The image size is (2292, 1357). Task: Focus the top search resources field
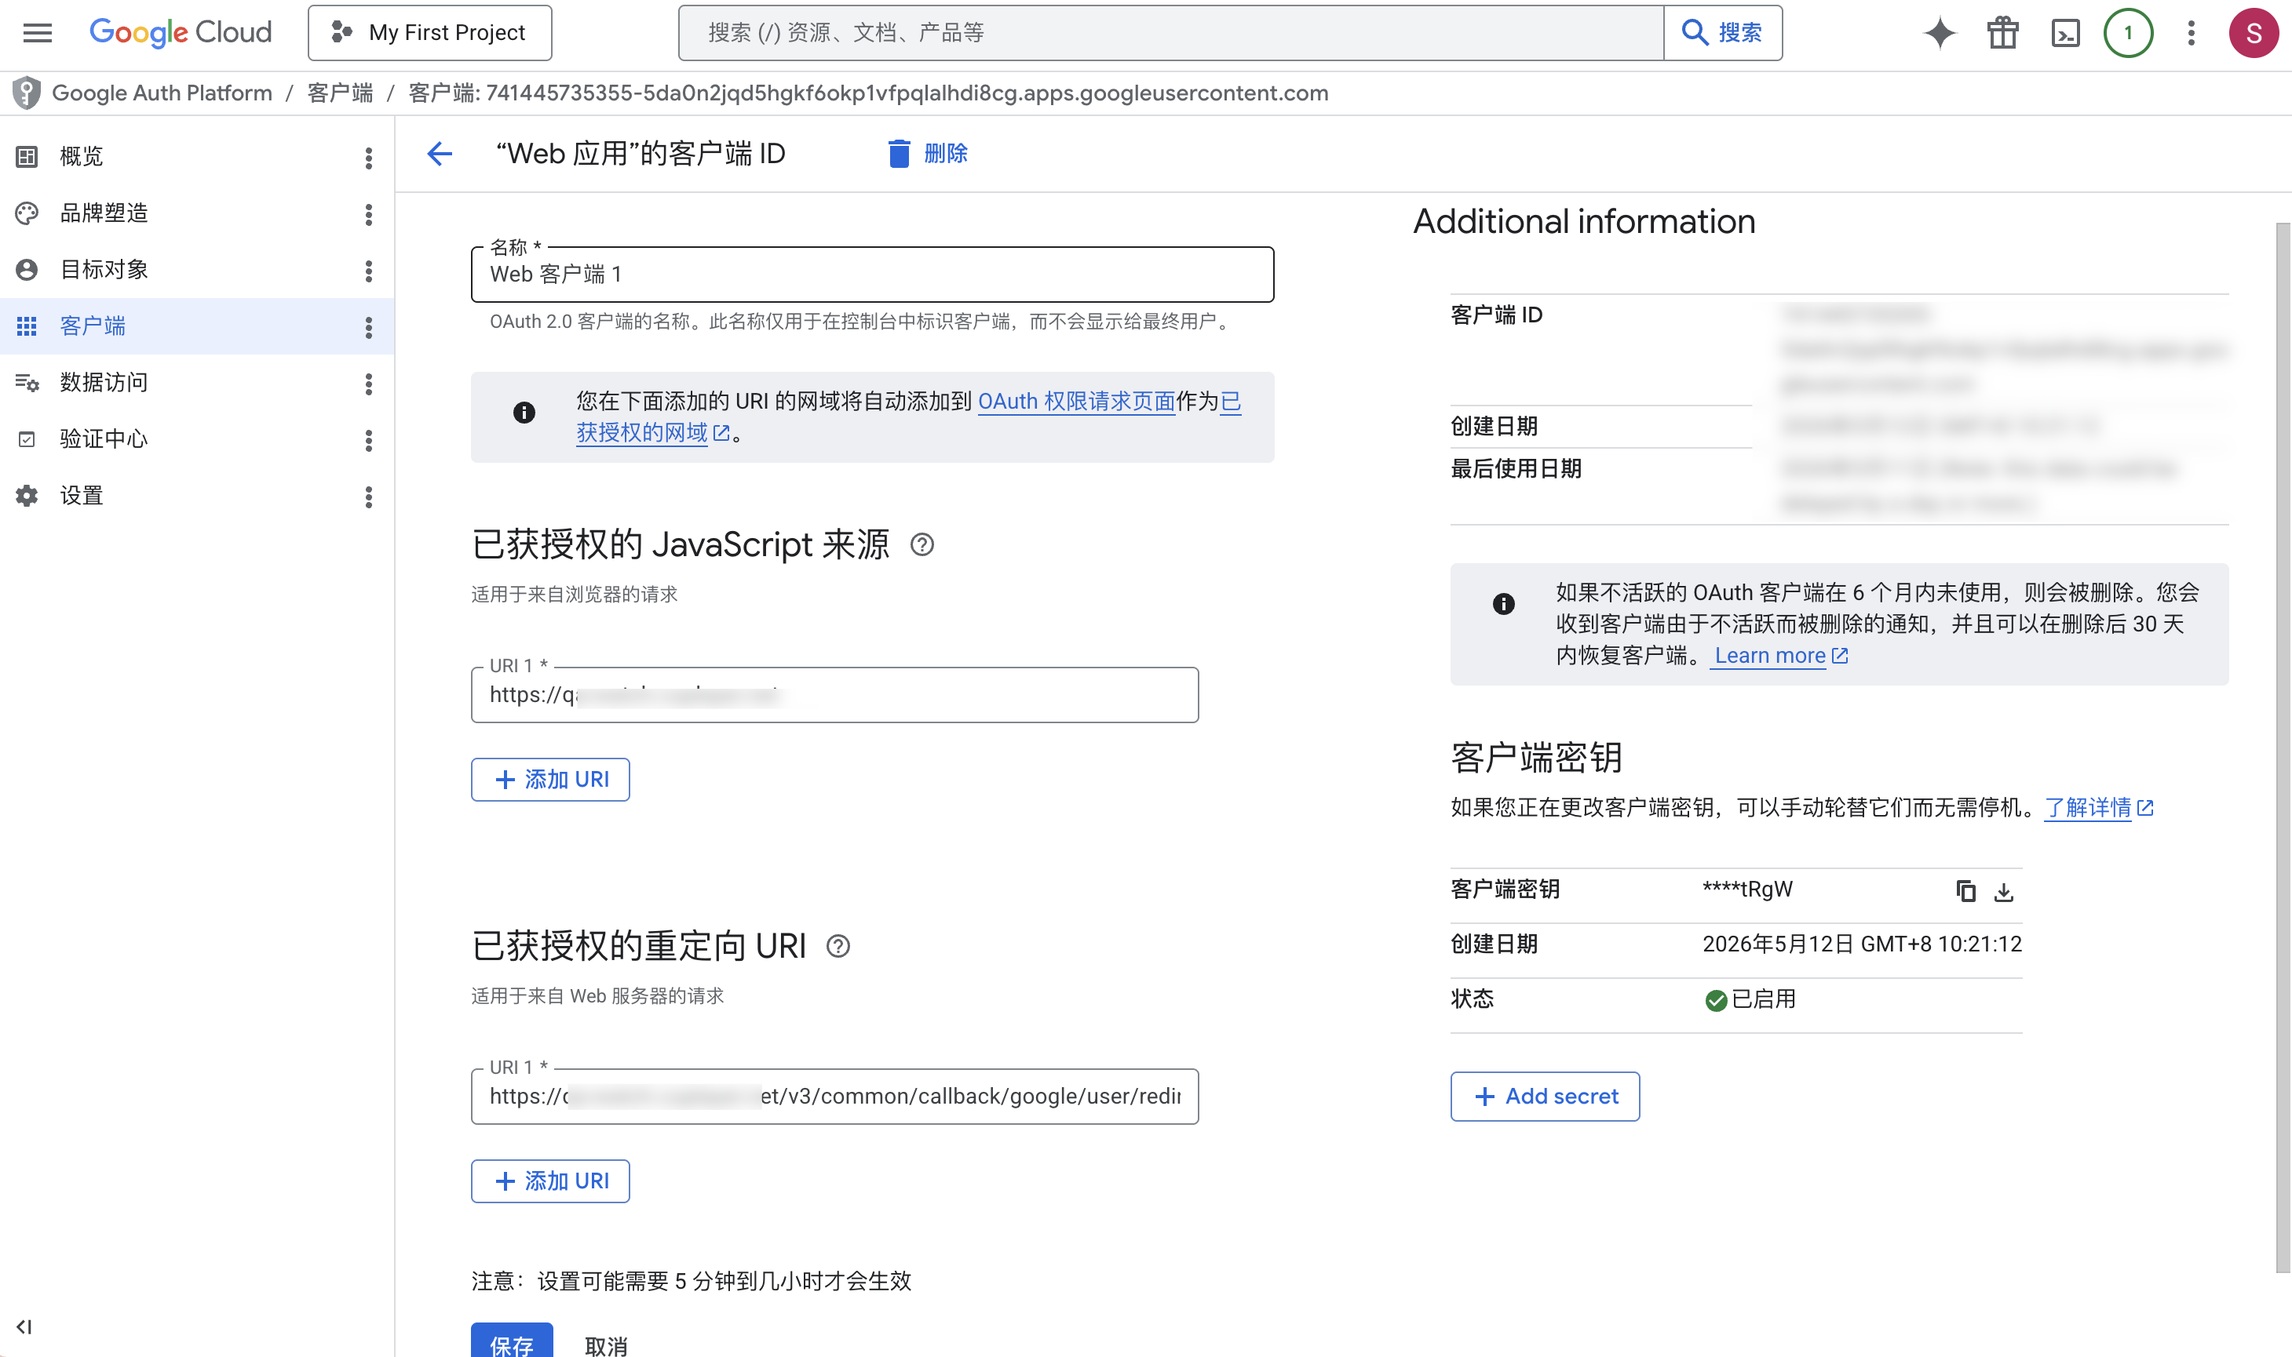coord(1170,33)
